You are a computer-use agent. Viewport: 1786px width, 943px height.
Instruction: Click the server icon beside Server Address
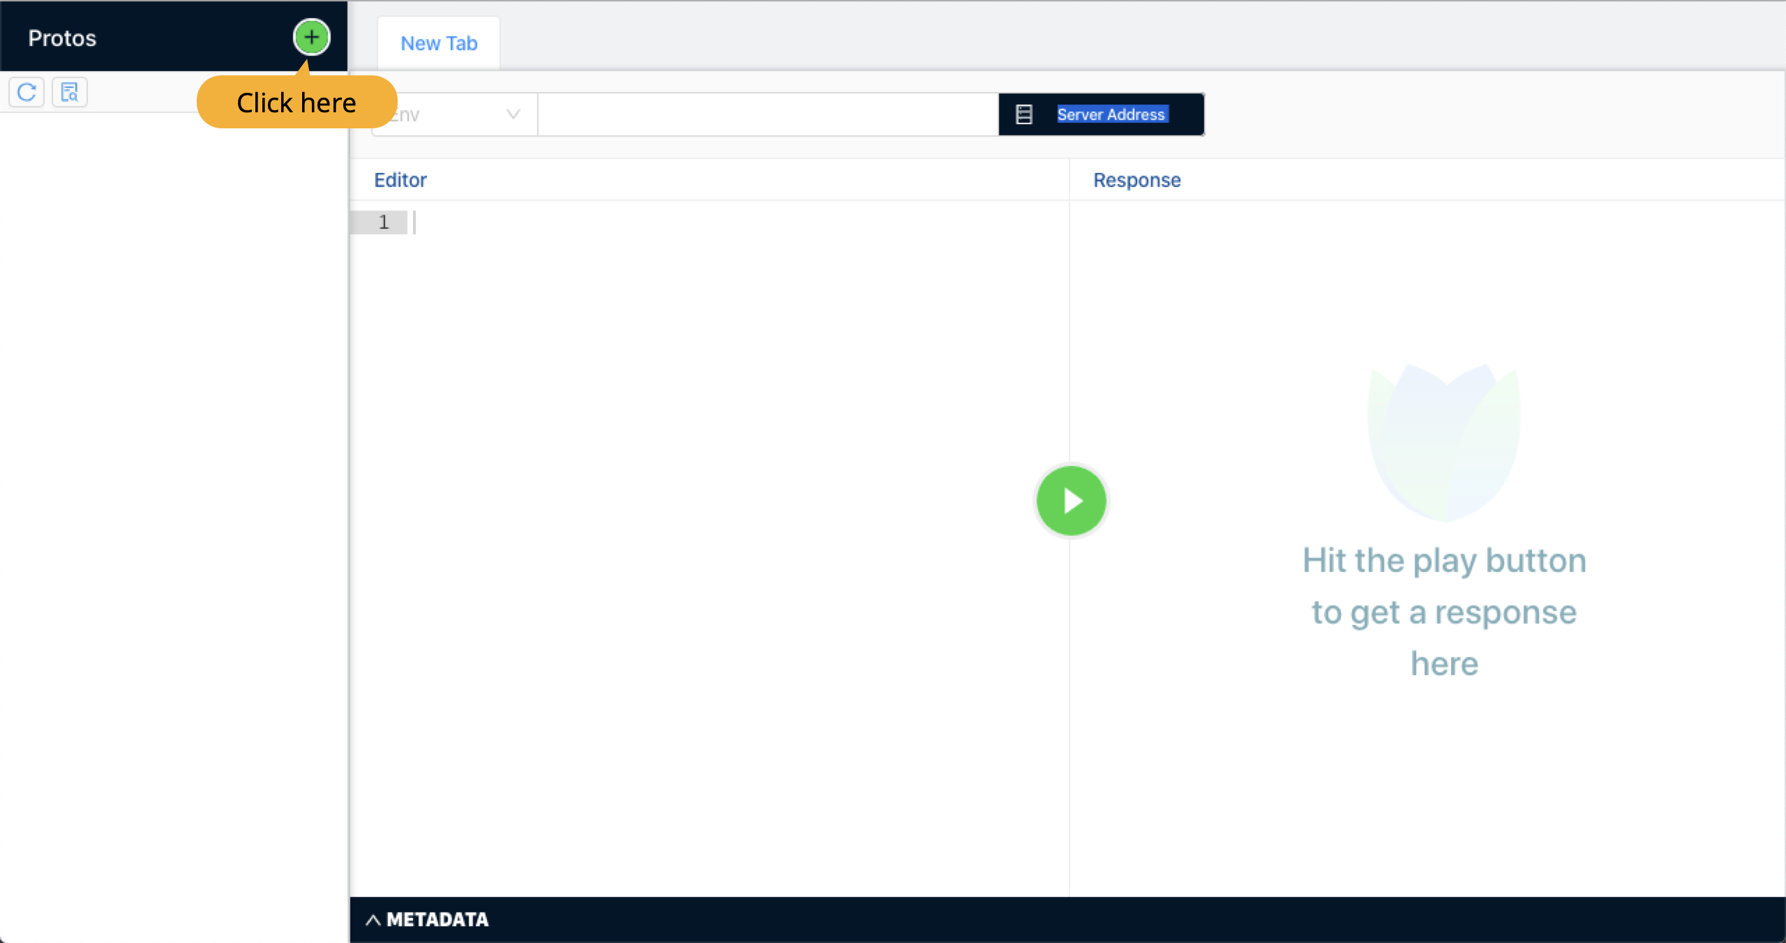(1023, 114)
